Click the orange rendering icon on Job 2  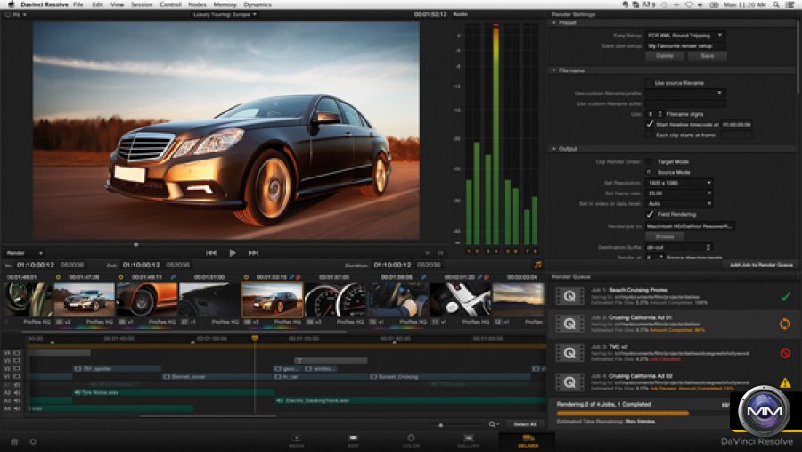(785, 325)
